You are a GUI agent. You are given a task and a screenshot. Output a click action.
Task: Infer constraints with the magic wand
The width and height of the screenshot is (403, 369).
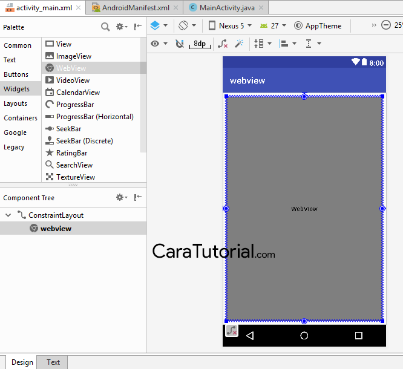point(239,44)
